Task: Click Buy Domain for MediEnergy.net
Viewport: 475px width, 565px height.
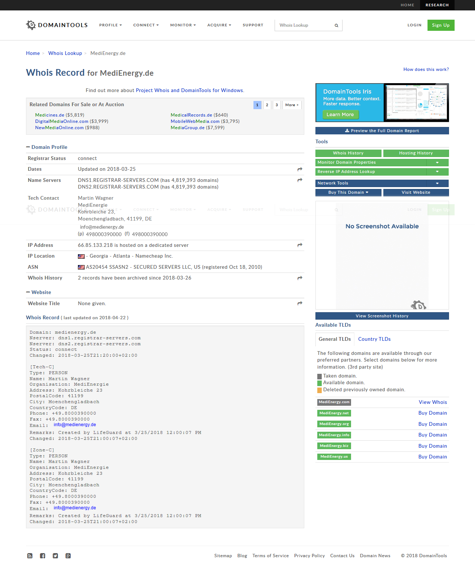Action: (x=433, y=413)
